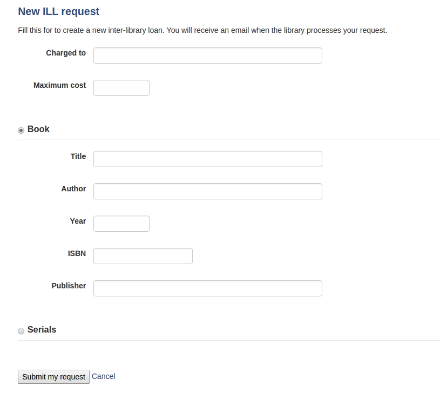This screenshot has height=394, width=440.
Task: Focus the Author text field
Action: click(x=208, y=191)
